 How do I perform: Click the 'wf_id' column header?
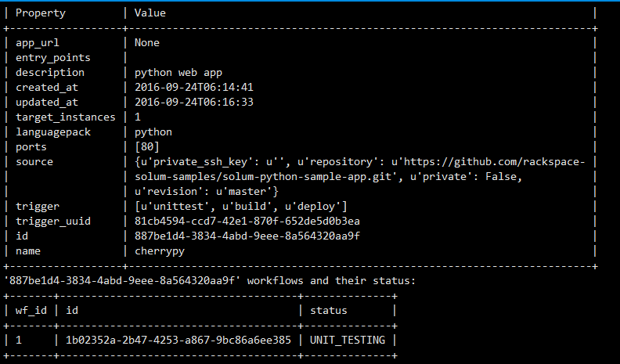point(31,311)
